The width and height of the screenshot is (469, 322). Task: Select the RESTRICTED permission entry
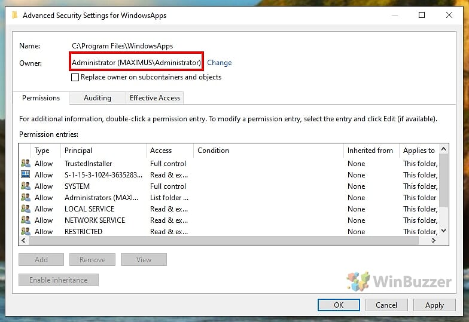tap(229, 232)
